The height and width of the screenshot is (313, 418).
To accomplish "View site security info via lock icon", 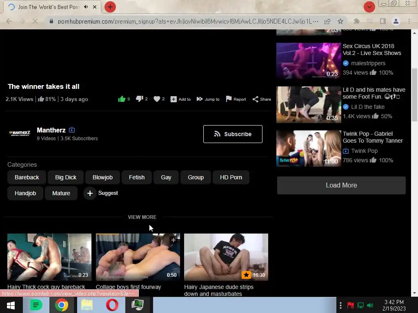I will click(51, 21).
